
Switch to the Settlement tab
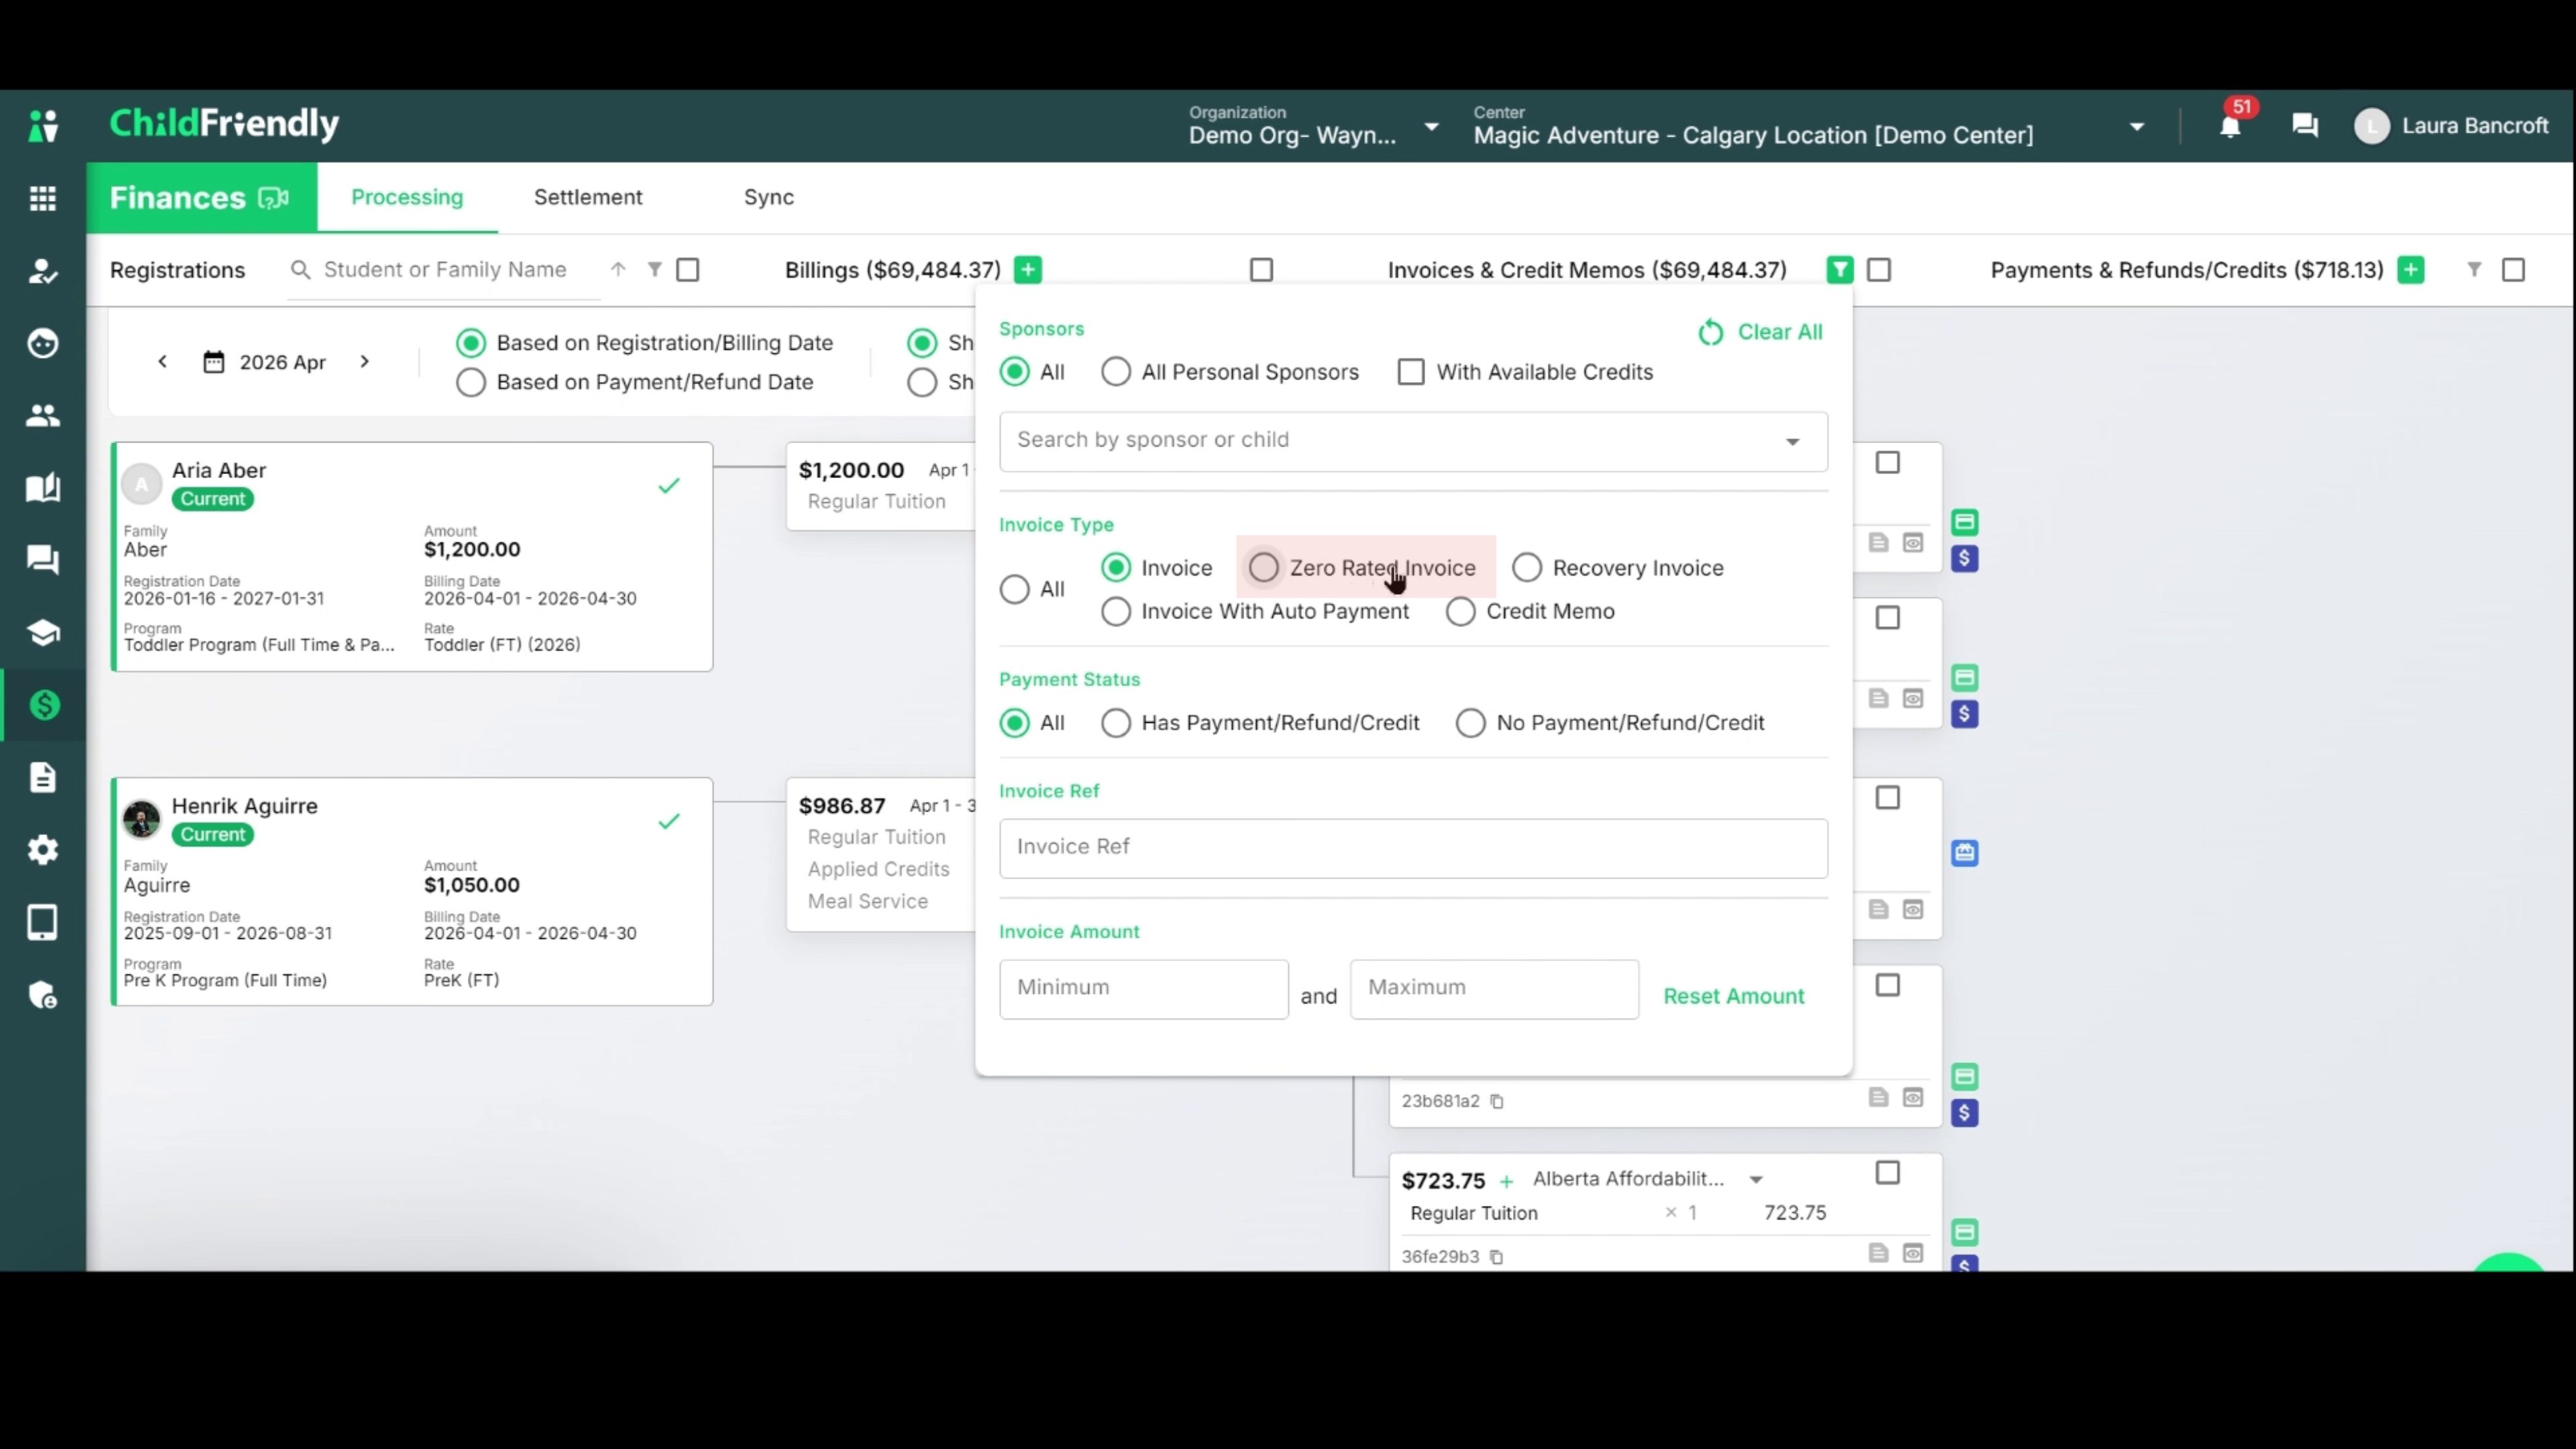588,197
